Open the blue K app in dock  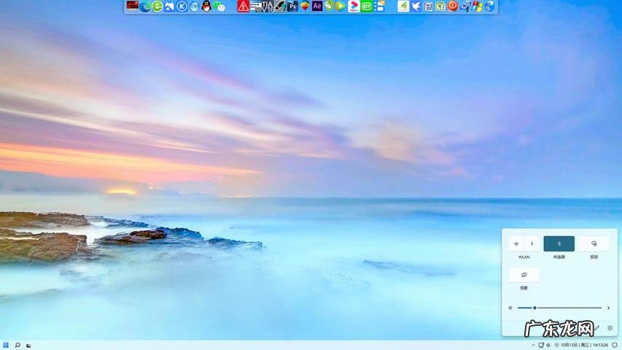(182, 7)
